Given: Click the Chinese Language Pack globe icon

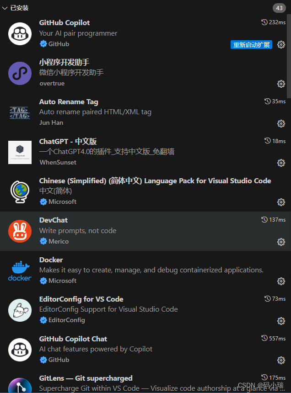Looking at the screenshot, I should (20, 192).
